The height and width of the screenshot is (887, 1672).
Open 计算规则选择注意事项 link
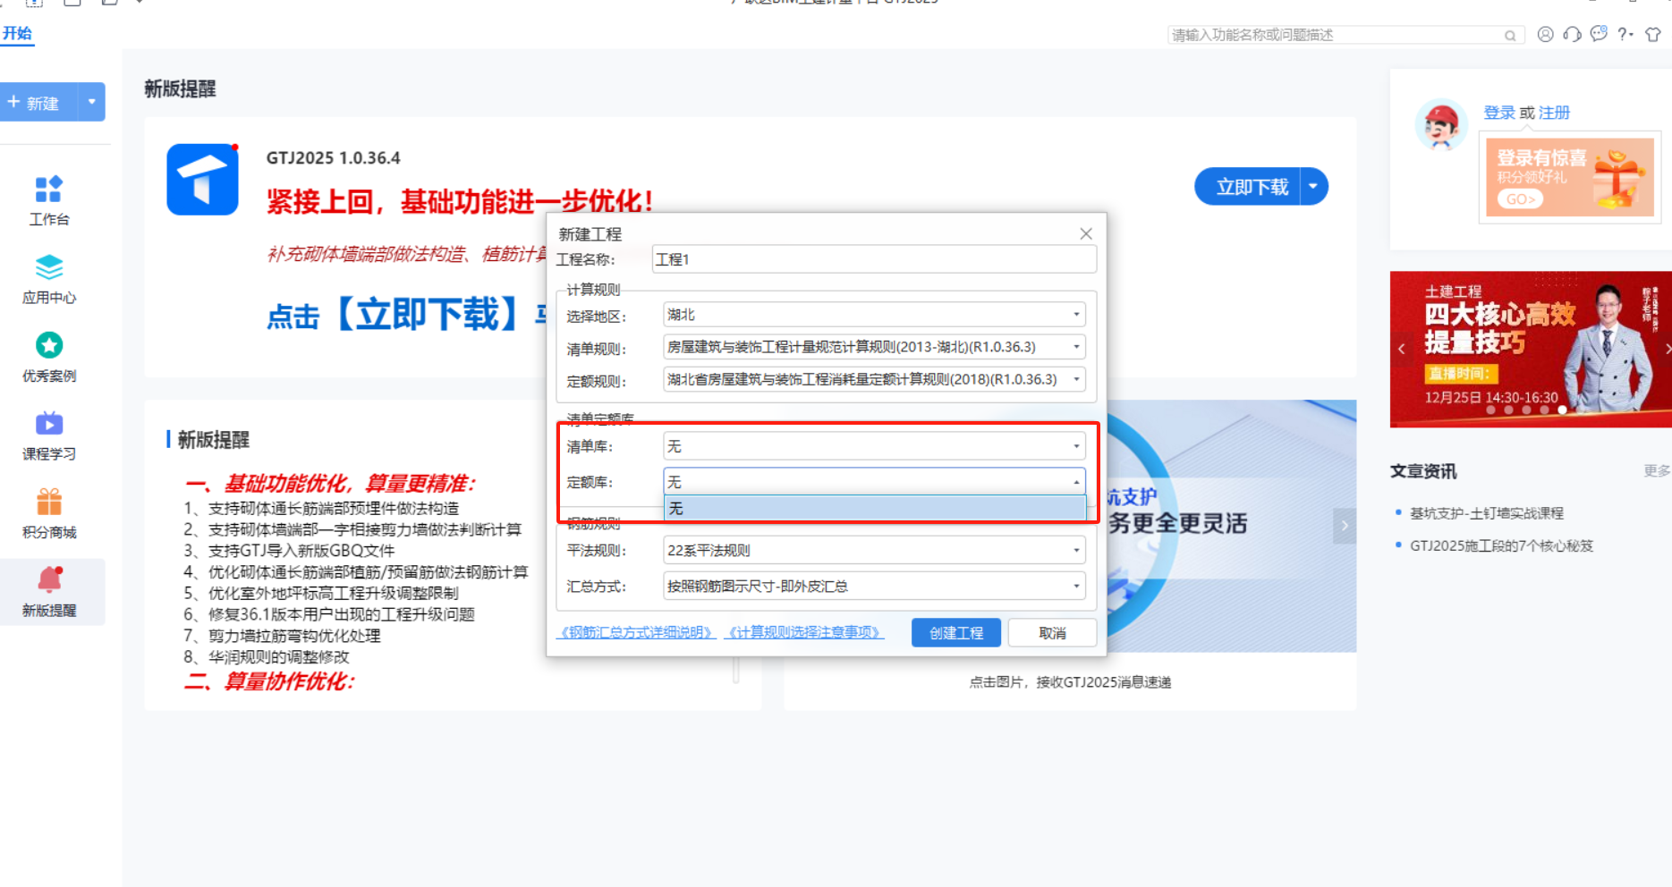click(x=805, y=632)
